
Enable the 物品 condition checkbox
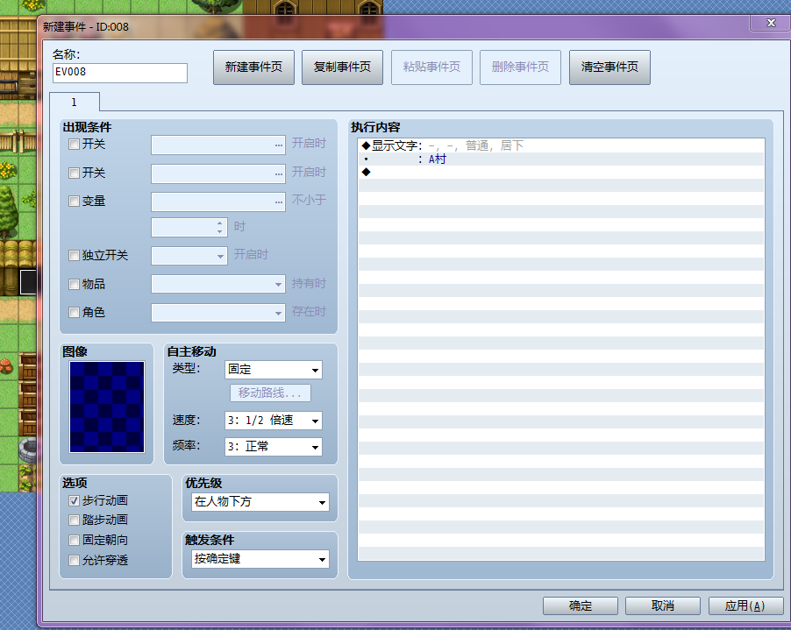[74, 284]
